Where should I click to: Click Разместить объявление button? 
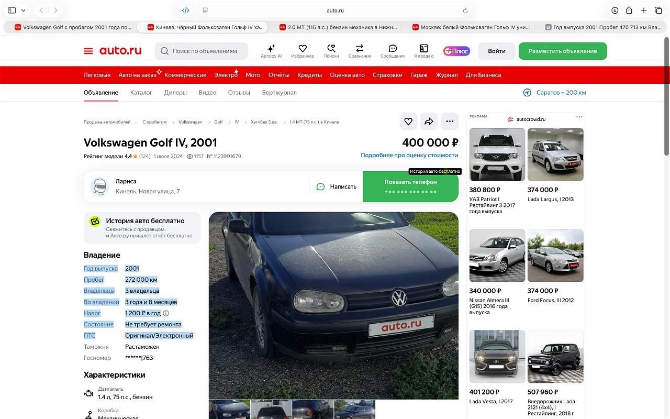click(x=563, y=51)
